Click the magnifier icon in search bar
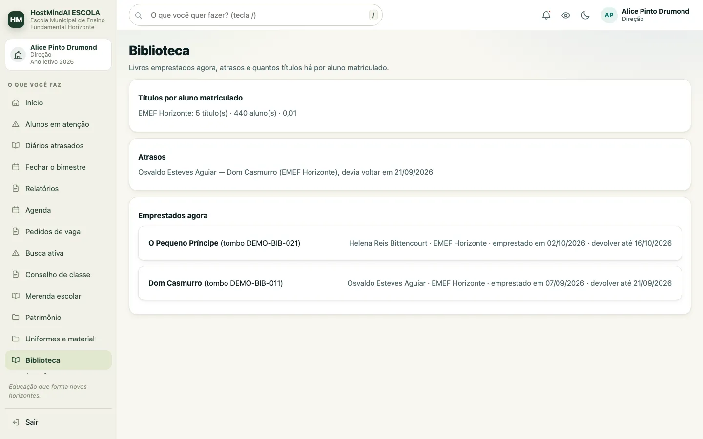Viewport: 703px width, 439px height. (x=139, y=16)
